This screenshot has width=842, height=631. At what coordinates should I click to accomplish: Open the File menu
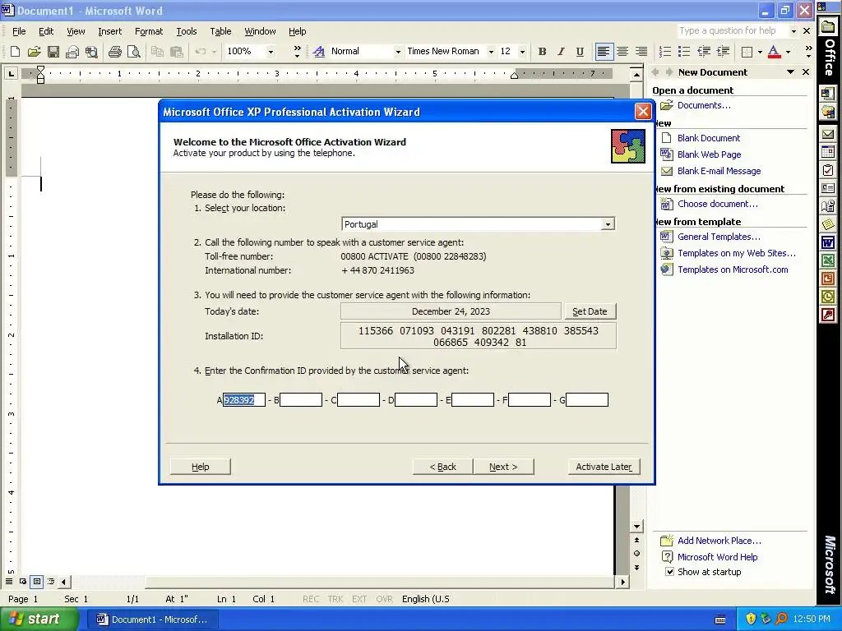click(x=19, y=31)
